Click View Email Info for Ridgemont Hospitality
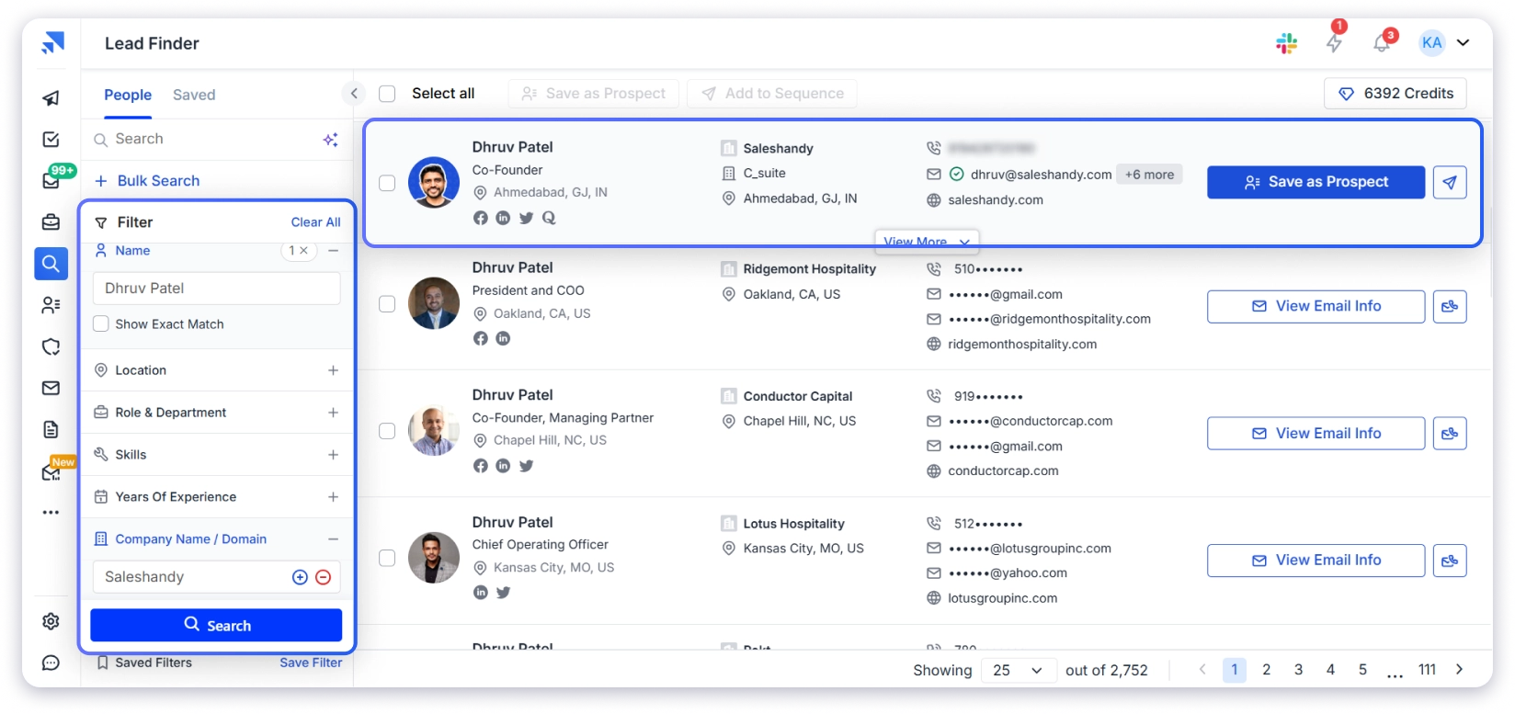 [x=1316, y=306]
